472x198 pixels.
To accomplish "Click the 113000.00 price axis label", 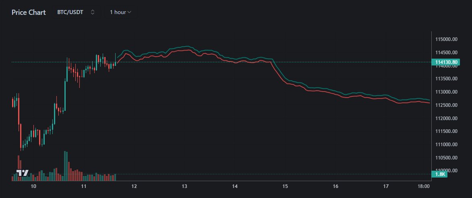I will point(446,92).
